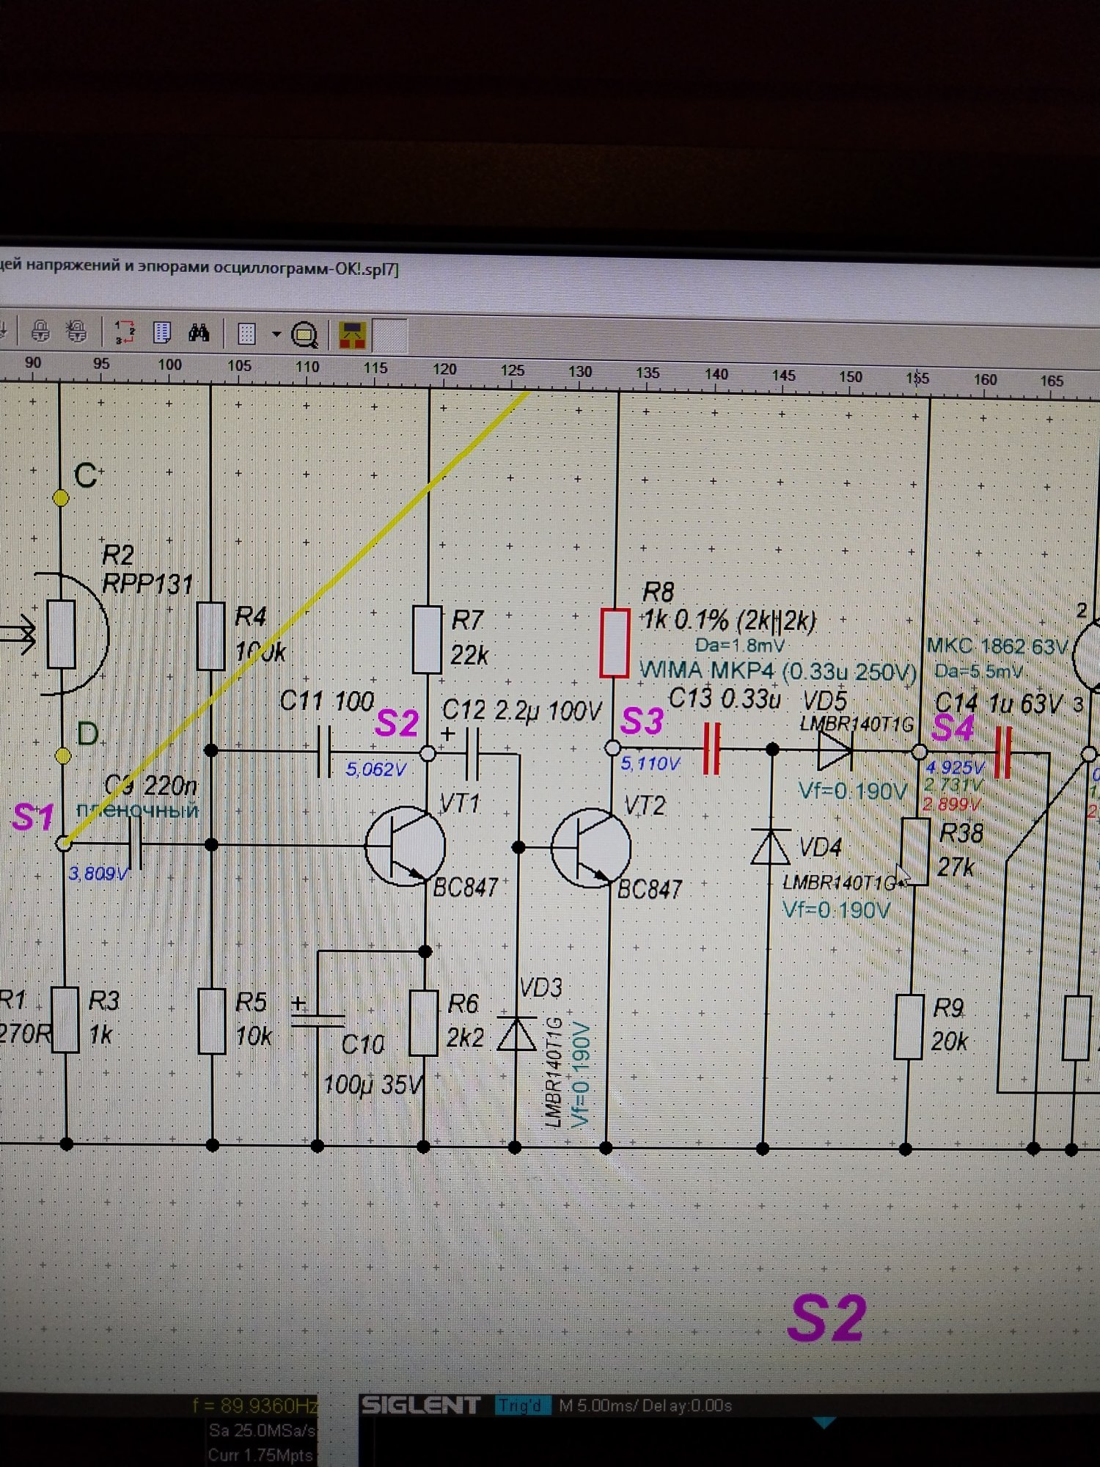Click the blue voltage label "4,925V"
Viewport: 1100px width, 1467px height.
pyautogui.click(x=954, y=768)
